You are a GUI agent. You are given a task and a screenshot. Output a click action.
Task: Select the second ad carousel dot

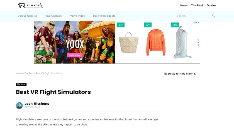[198, 42]
